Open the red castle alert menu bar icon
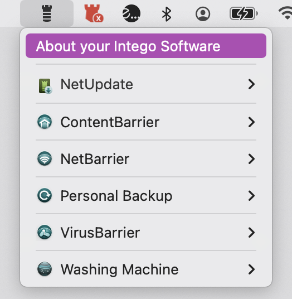The image size is (292, 299). tap(94, 13)
